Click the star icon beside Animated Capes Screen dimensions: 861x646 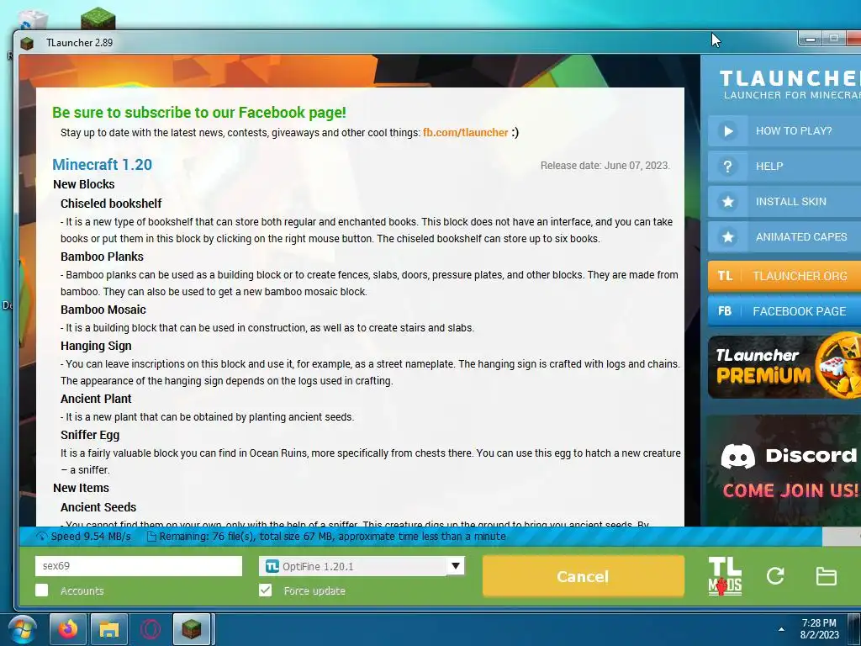728,236
